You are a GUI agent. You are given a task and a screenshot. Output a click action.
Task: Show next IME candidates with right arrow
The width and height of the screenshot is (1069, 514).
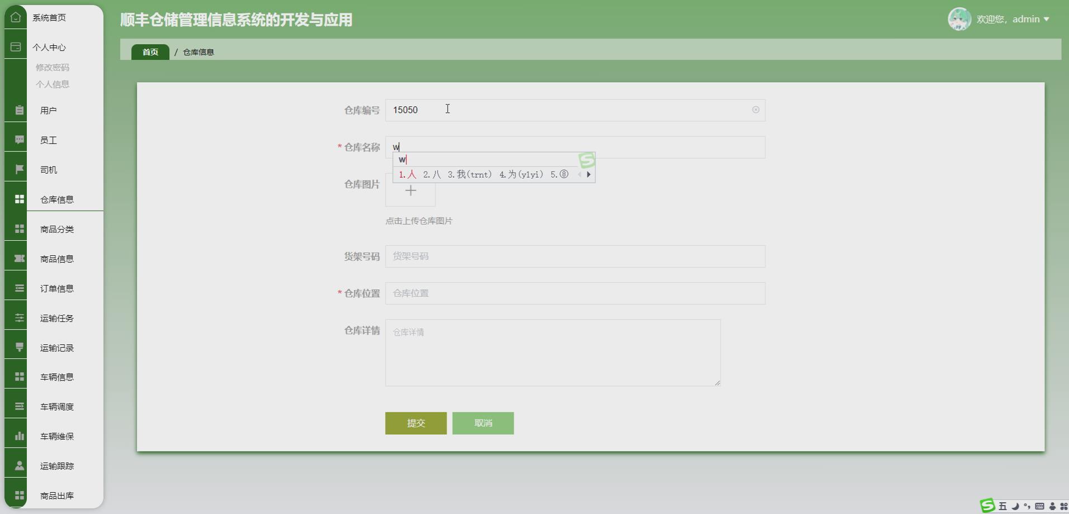click(x=590, y=174)
